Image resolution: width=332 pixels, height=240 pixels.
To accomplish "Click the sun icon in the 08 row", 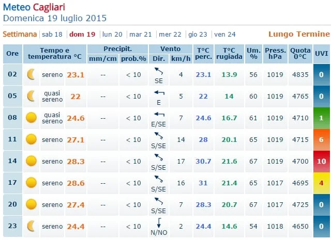I will click(x=32, y=118).
